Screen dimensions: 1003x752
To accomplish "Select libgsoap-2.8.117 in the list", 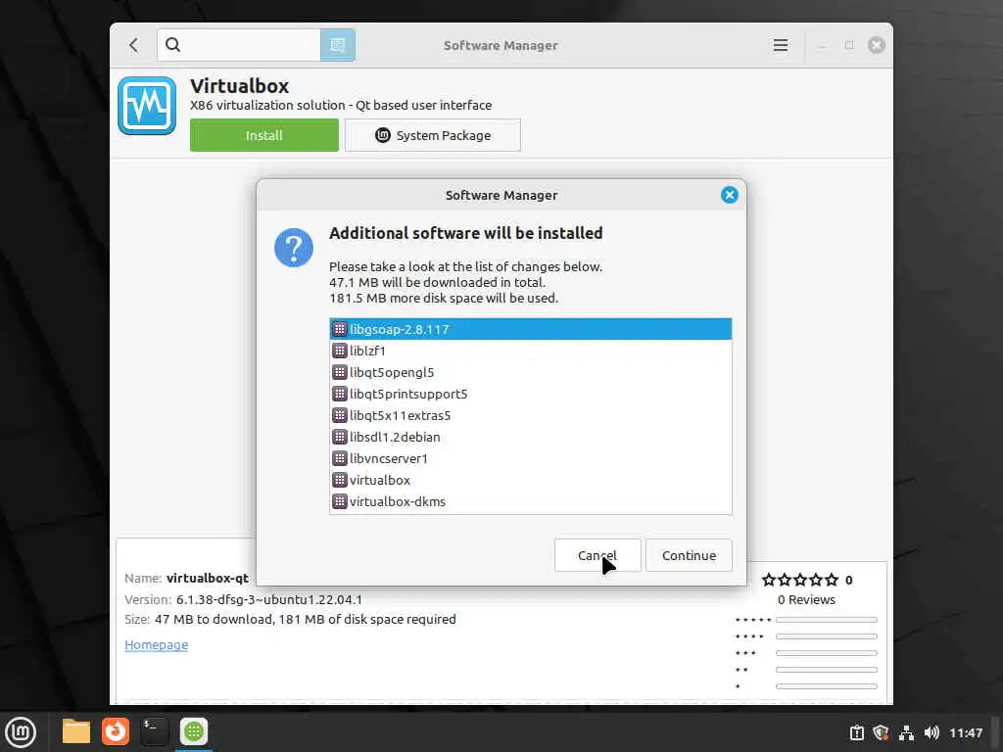I will pyautogui.click(x=530, y=329).
